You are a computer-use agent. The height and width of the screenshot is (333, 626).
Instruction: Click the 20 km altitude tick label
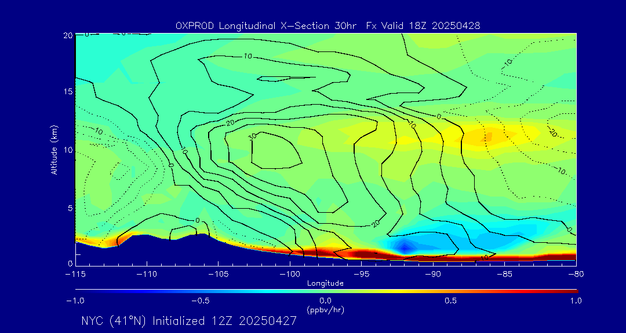pos(67,35)
